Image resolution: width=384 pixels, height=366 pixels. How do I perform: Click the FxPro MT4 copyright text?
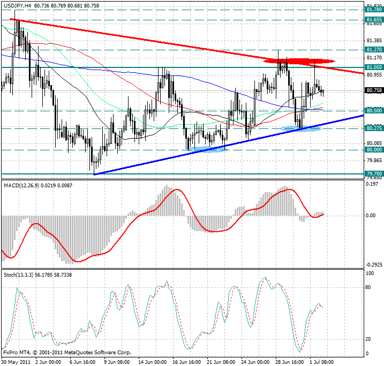pyautogui.click(x=67, y=353)
